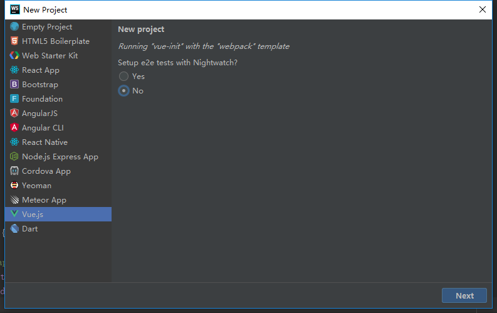Close the New Project dialog
The width and height of the screenshot is (497, 313).
[x=483, y=9]
